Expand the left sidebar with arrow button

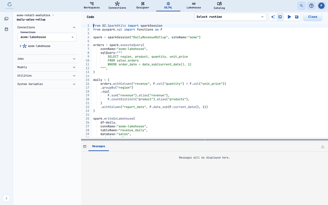click(x=6, y=198)
